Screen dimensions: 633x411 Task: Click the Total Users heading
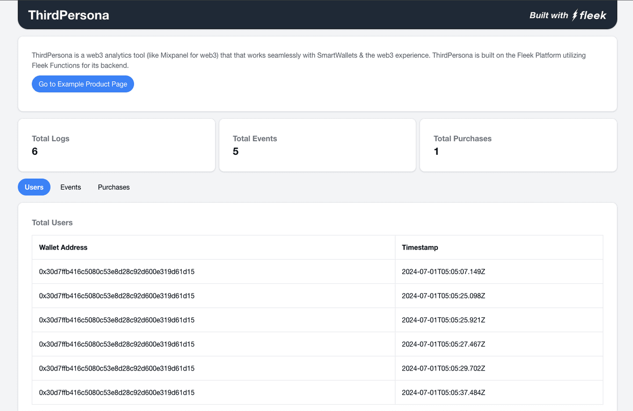pyautogui.click(x=52, y=223)
